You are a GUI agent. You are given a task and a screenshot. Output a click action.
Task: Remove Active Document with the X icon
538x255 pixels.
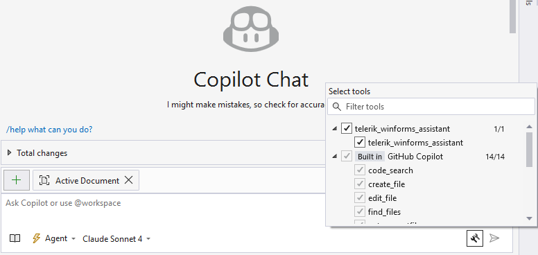129,180
